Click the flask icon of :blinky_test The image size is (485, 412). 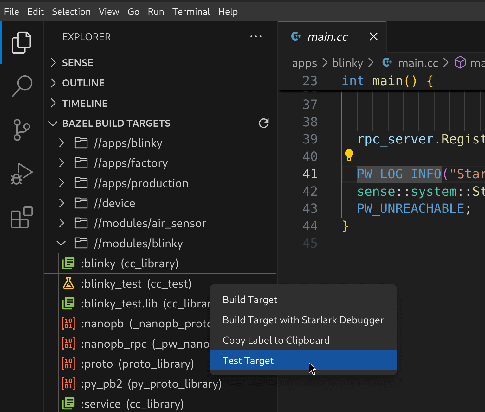click(x=68, y=283)
